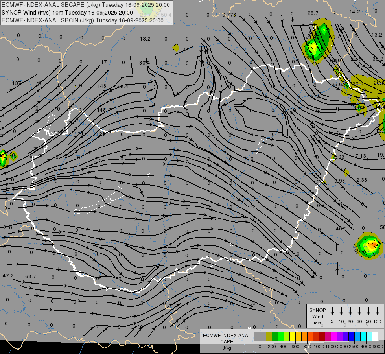Pick the pure yellow CAPE legend swatch
The image size is (385, 354).
tap(293, 336)
